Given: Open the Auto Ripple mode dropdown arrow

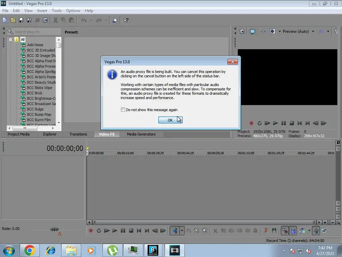Looking at the screenshot, I should pos(309,231).
